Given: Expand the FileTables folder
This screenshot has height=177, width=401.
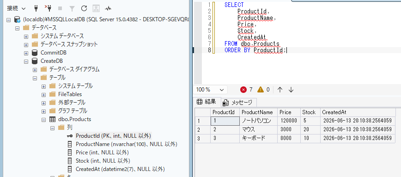Looking at the screenshot, I should (43, 95).
